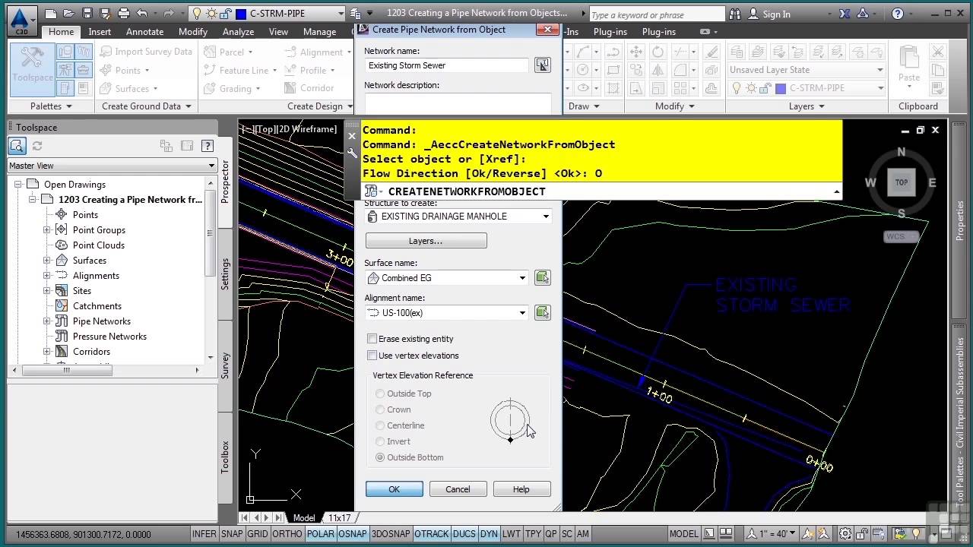Collapse the Open Drawings tree node
Viewport: 973px width, 547px height.
coord(17,185)
